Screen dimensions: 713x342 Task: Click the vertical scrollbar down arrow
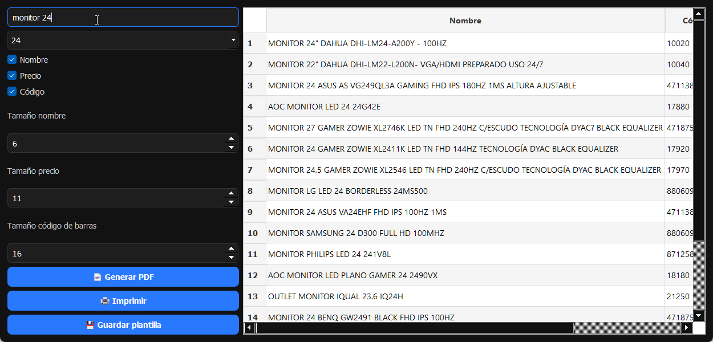(699, 316)
